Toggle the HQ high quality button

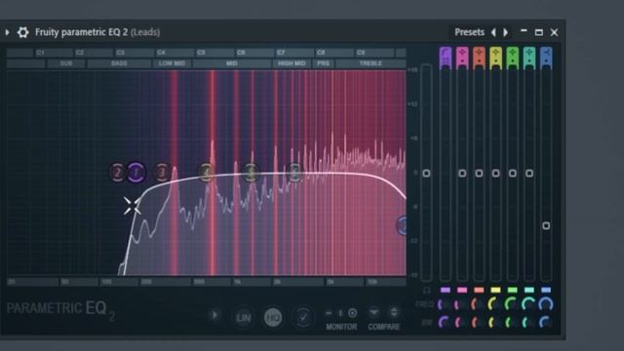click(x=273, y=318)
